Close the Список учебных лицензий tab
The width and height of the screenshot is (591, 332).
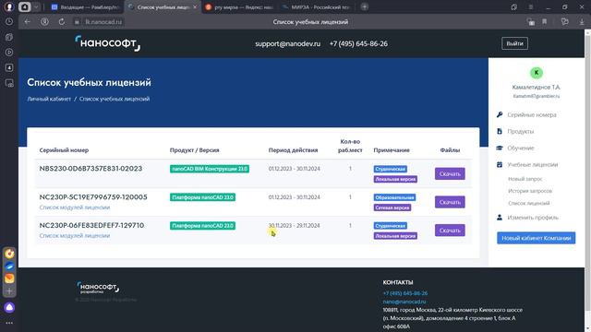(195, 7)
